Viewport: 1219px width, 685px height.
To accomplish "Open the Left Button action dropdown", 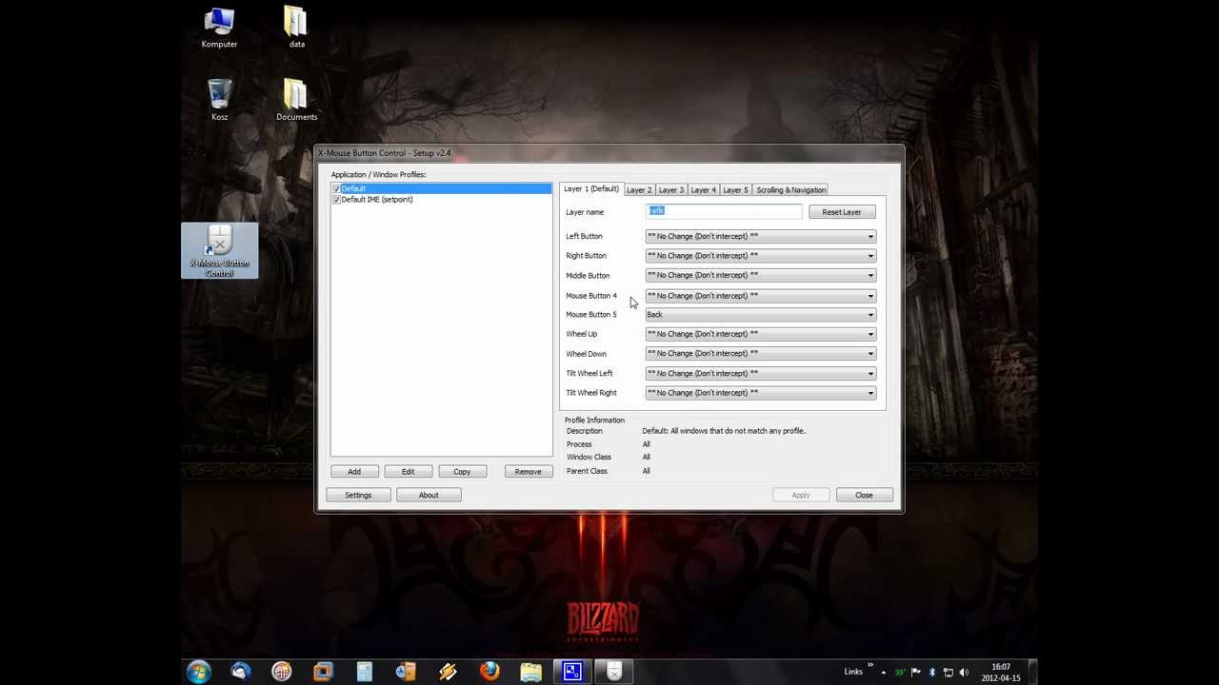I will coord(760,236).
